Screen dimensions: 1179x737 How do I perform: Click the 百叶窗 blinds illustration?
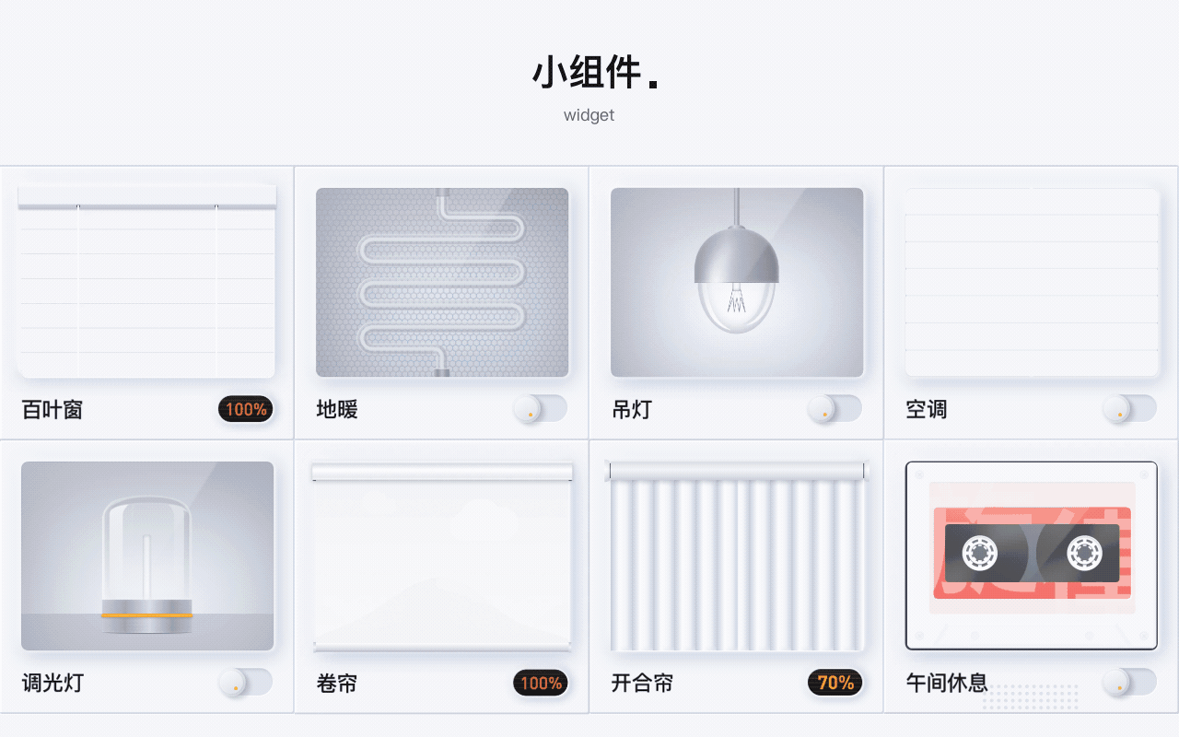tap(146, 281)
